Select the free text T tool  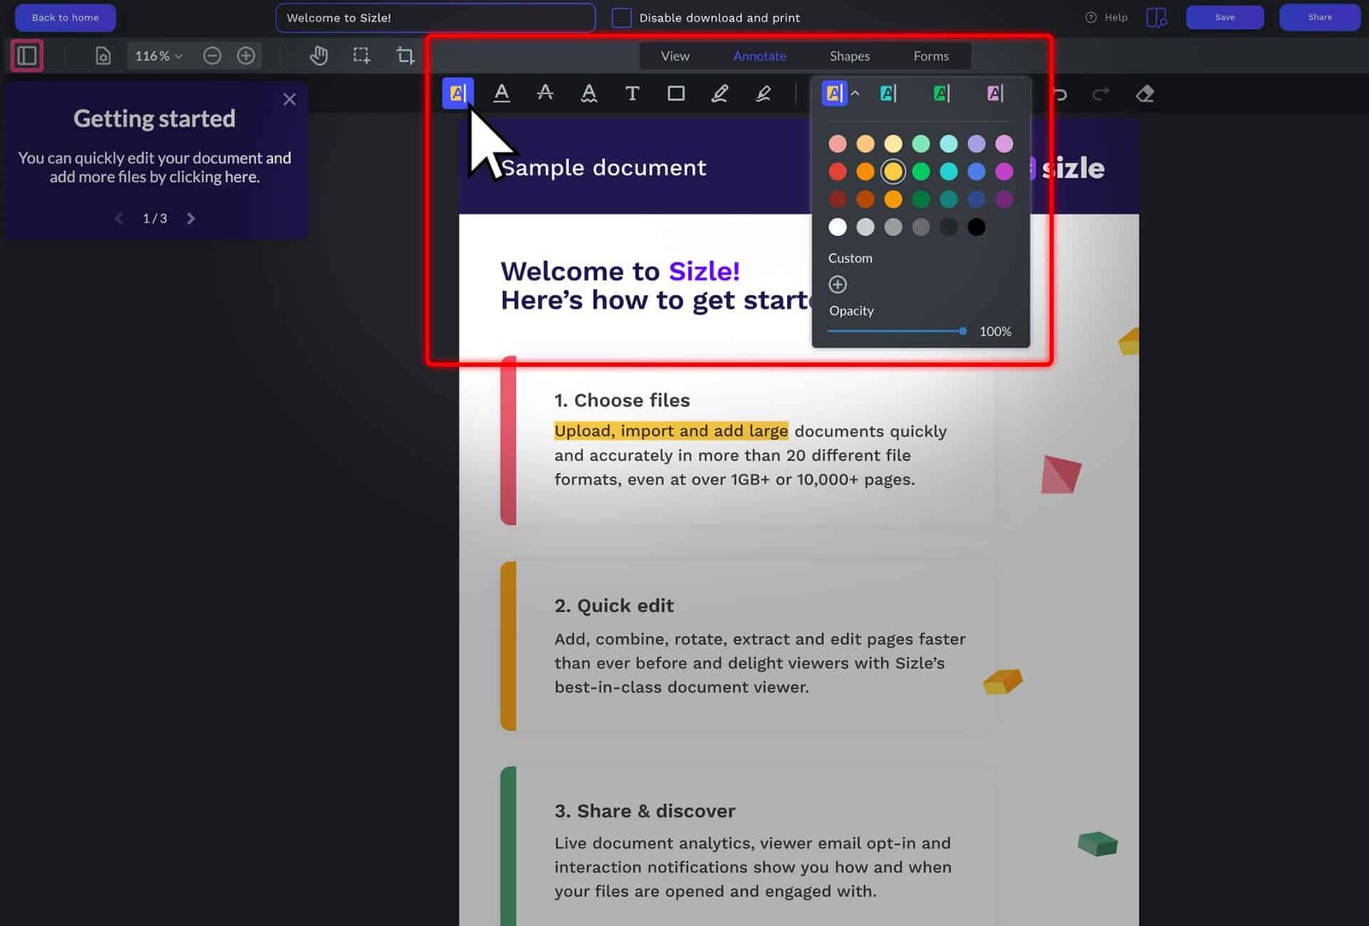[x=632, y=93]
